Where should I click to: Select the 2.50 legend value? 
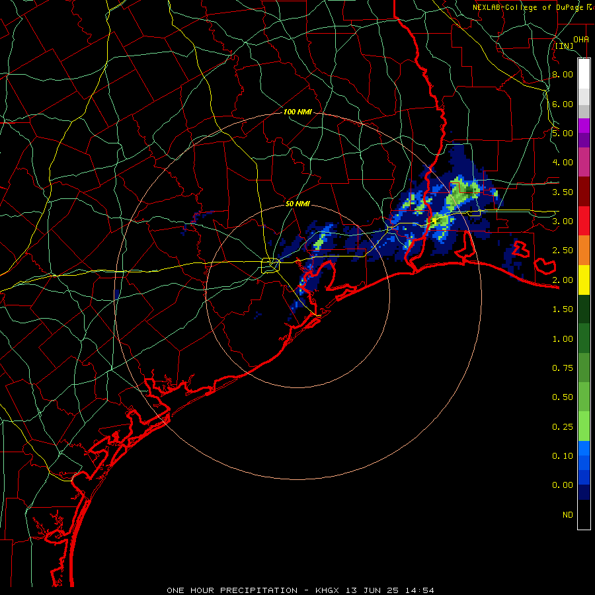pyautogui.click(x=563, y=251)
